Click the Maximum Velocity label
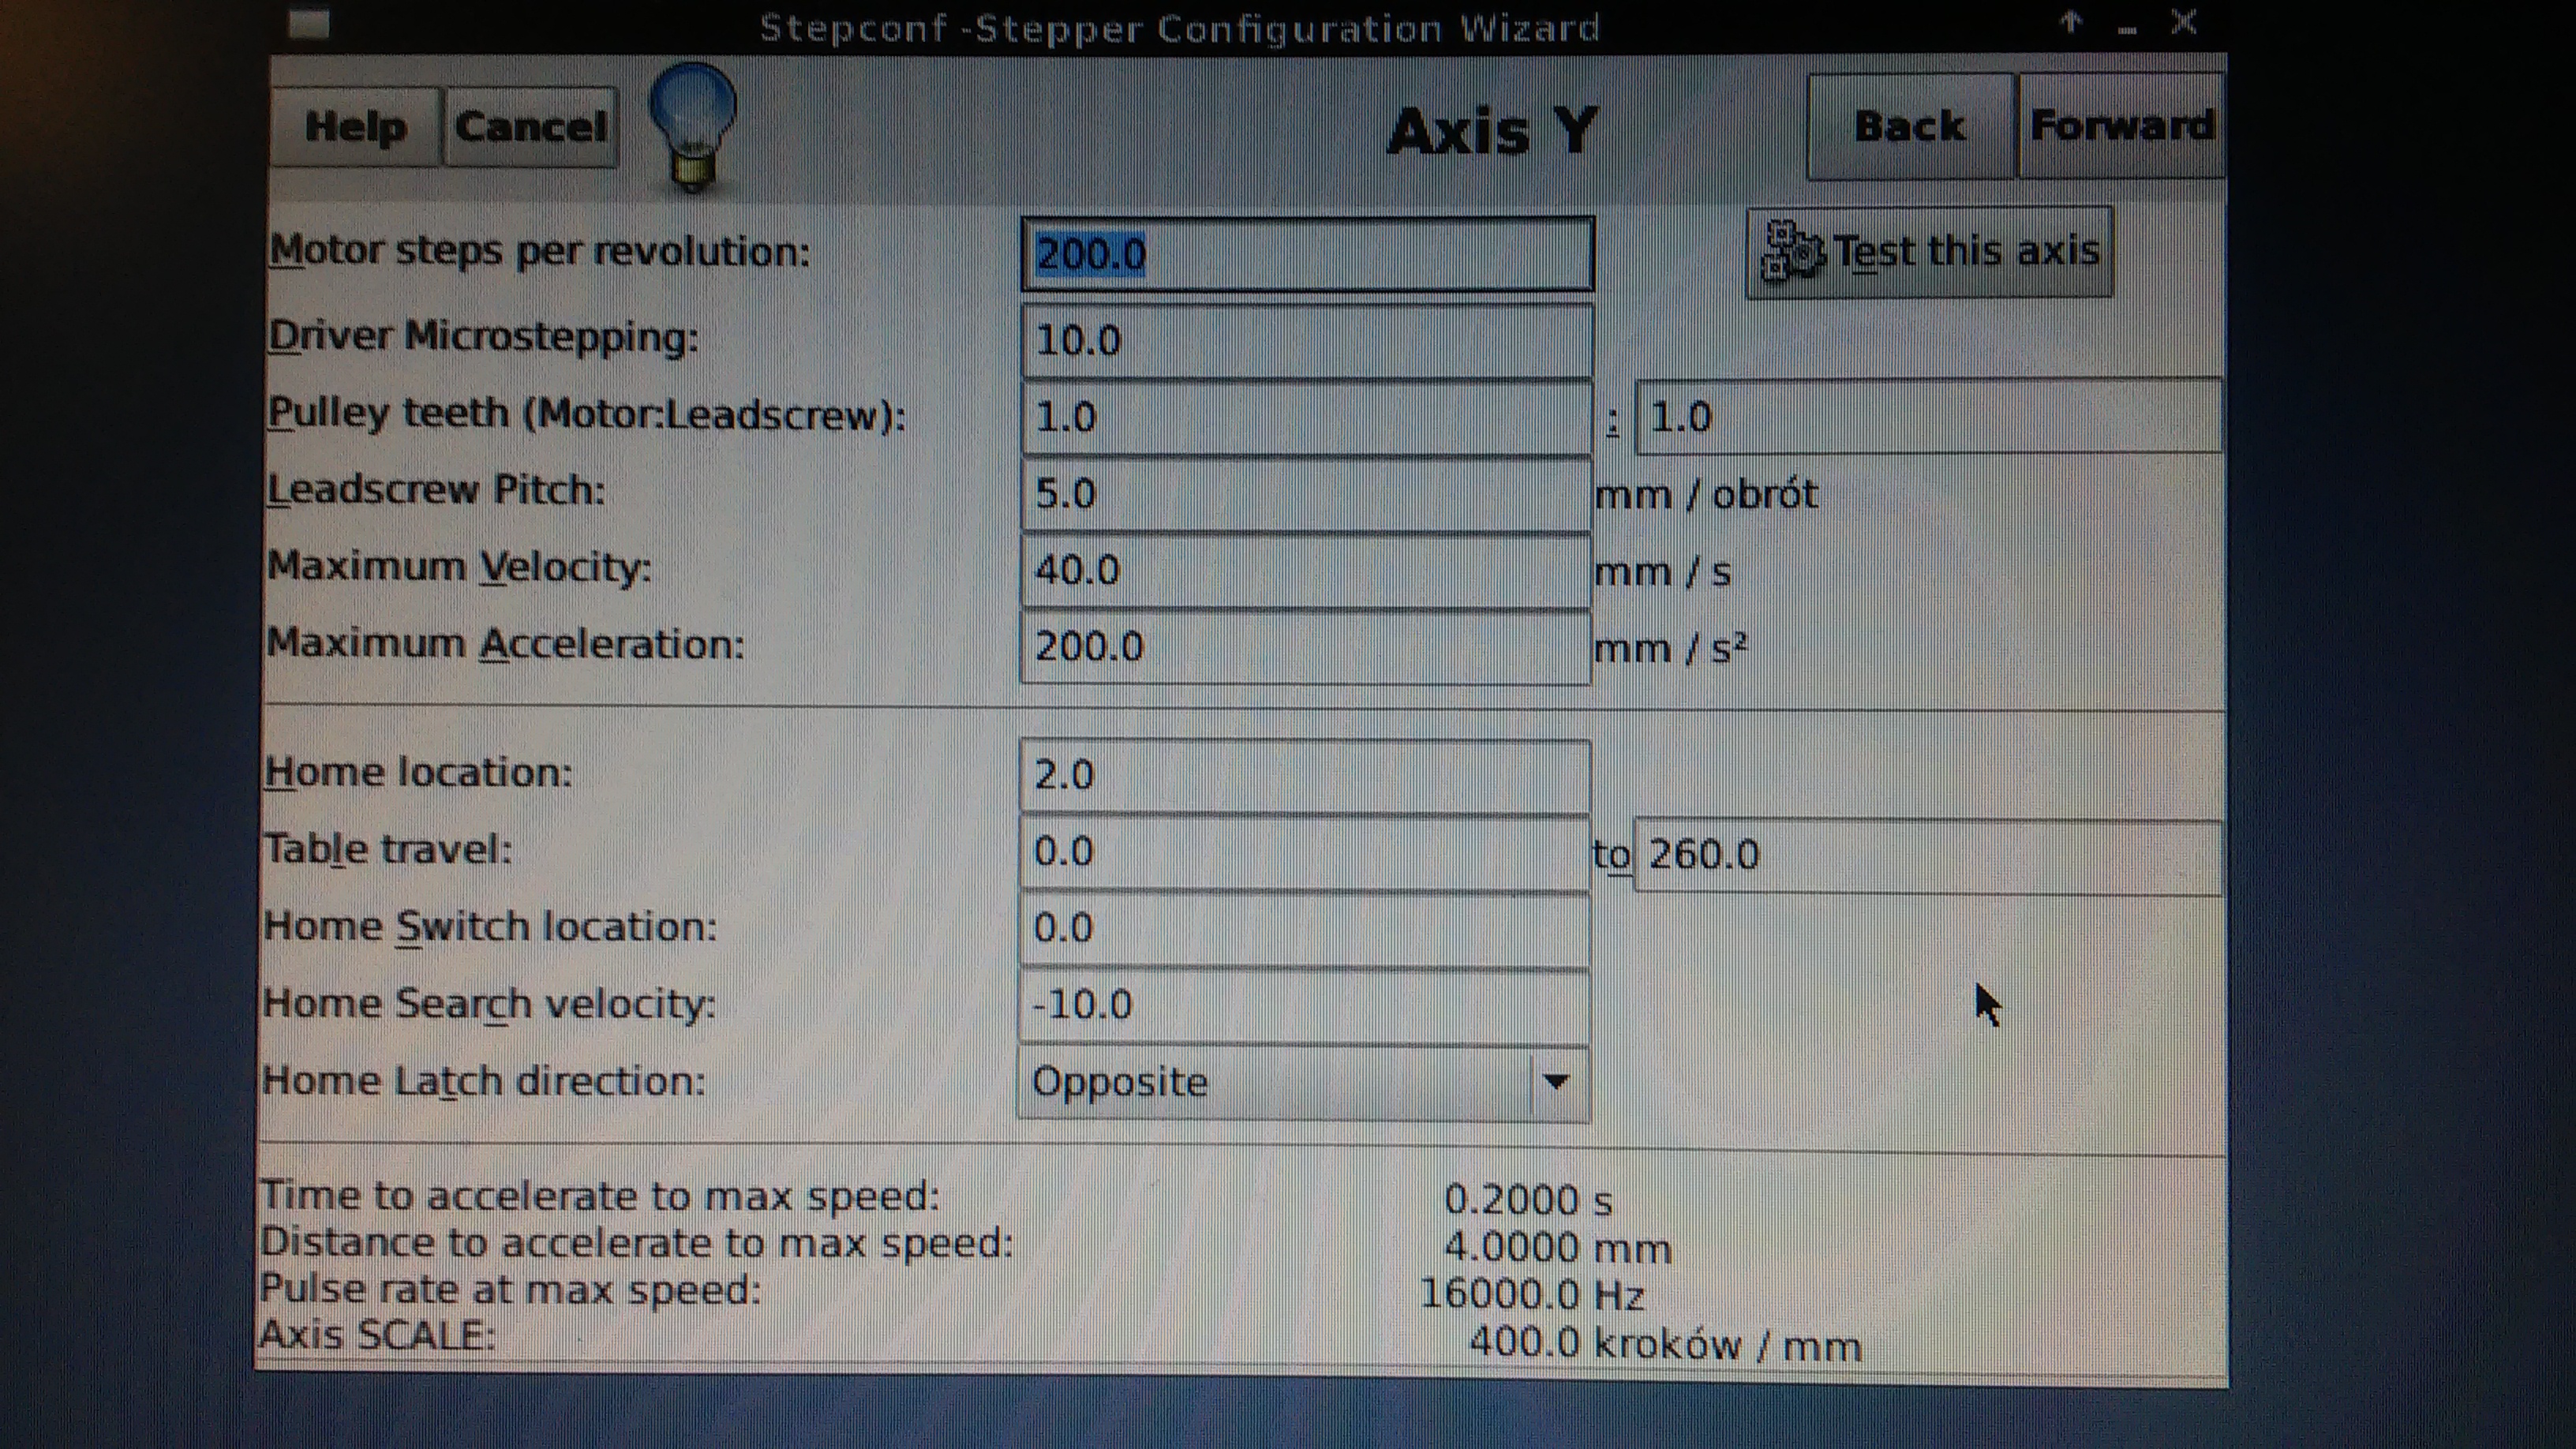 coord(459,567)
